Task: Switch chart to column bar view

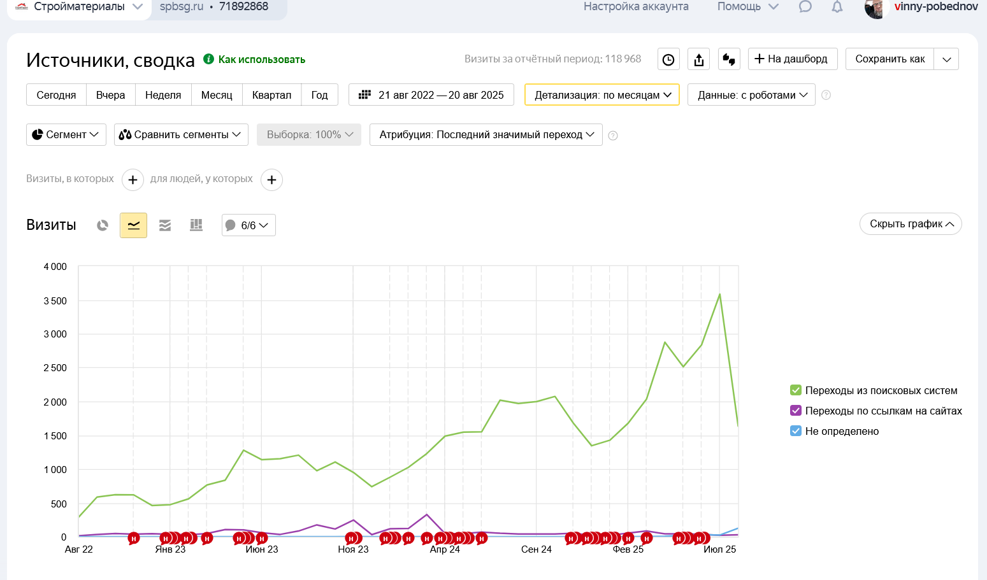Action: tap(196, 225)
